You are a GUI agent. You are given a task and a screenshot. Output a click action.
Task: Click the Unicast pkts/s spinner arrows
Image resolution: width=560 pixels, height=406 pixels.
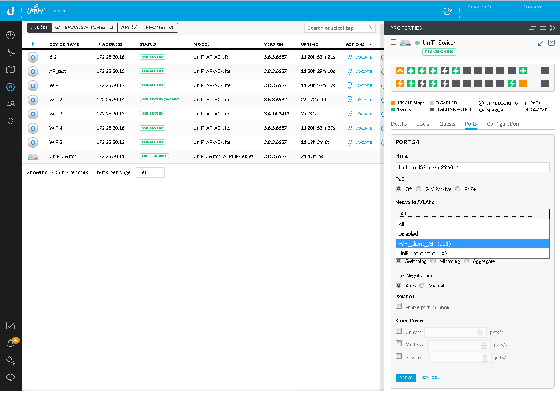pyautogui.click(x=480, y=332)
